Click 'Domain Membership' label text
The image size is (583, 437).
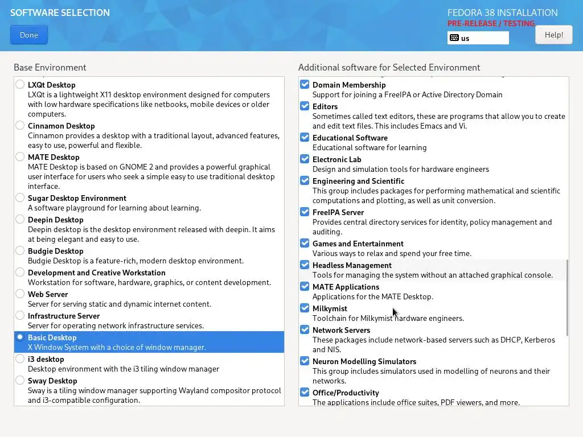point(349,85)
